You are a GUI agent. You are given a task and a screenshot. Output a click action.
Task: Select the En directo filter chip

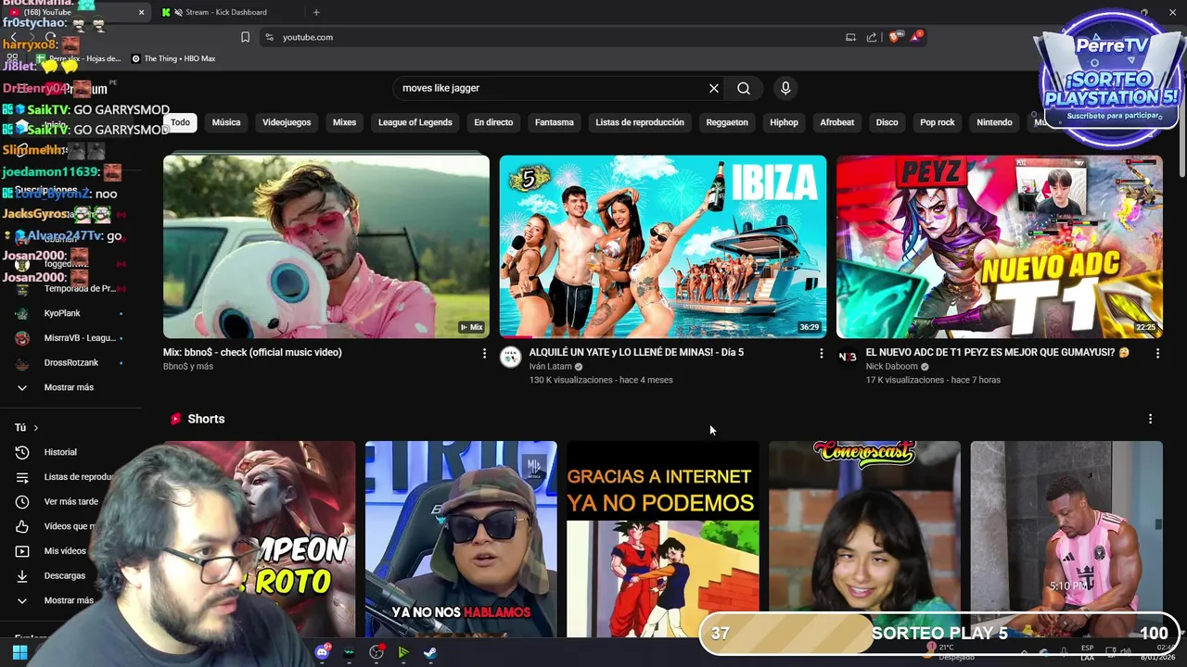[493, 122]
